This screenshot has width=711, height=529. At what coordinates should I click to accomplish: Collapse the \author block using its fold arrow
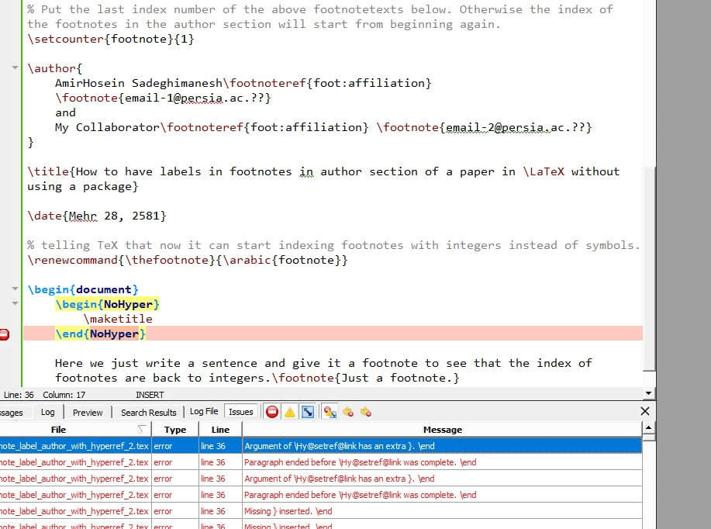[x=13, y=67]
